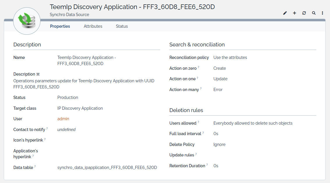Click the Synchro Data Source database icon

[x=27, y=21]
